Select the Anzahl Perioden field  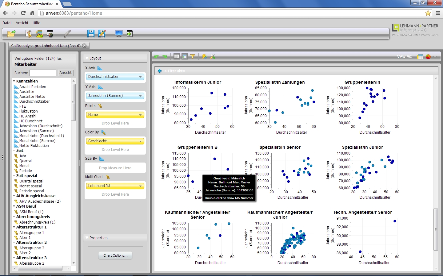(33, 87)
